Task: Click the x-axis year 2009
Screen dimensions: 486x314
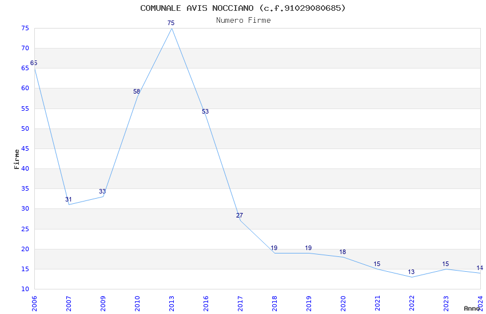Action: tap(103, 304)
